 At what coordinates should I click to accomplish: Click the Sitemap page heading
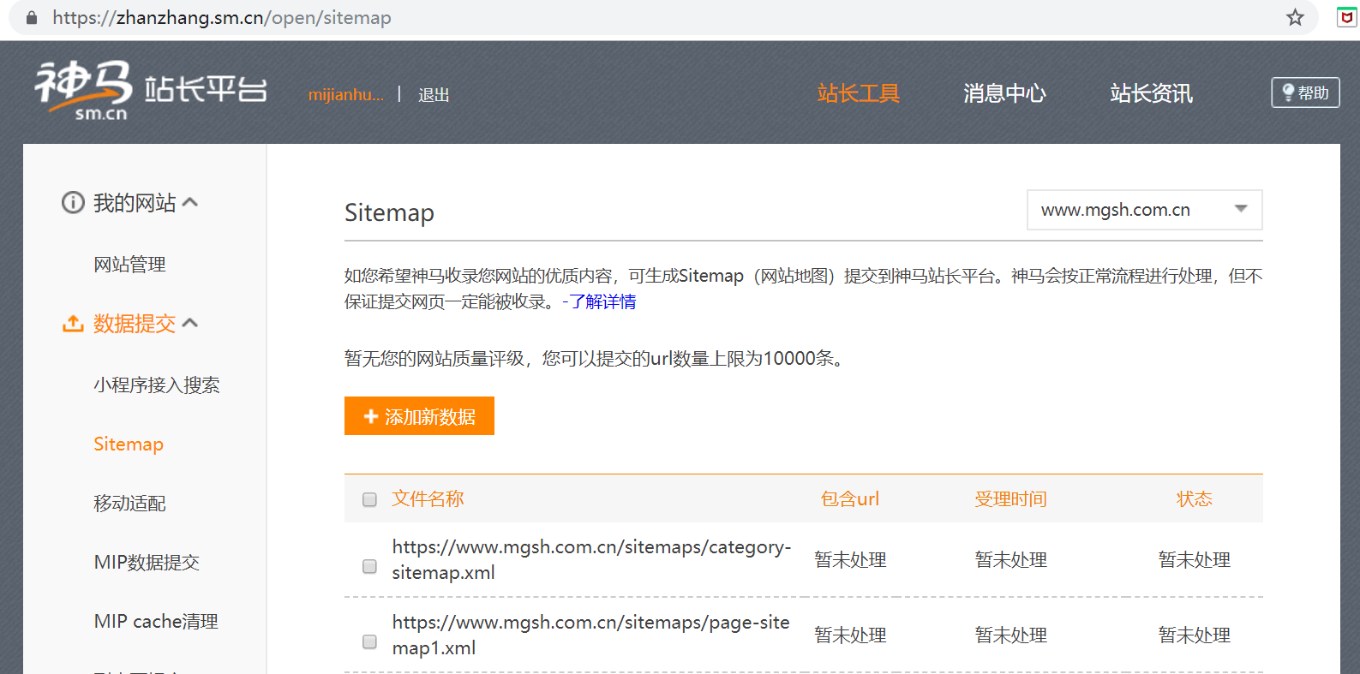click(389, 212)
